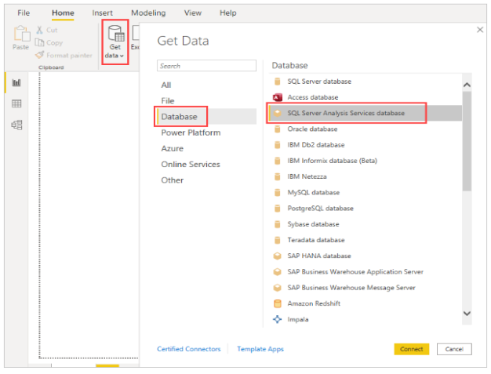The image size is (491, 374).
Task: Click the scroll down arrow in list
Action: point(467,314)
